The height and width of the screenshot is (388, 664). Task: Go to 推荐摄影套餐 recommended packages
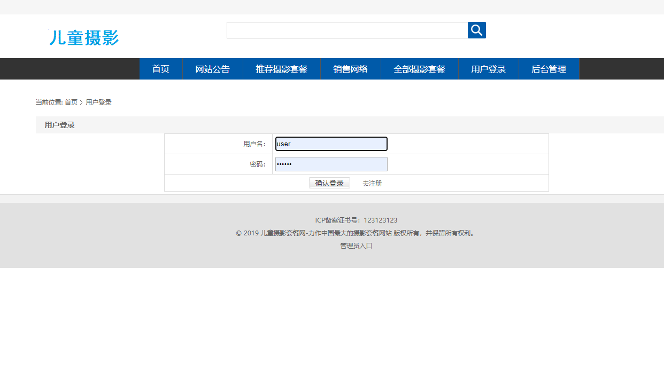tap(282, 69)
